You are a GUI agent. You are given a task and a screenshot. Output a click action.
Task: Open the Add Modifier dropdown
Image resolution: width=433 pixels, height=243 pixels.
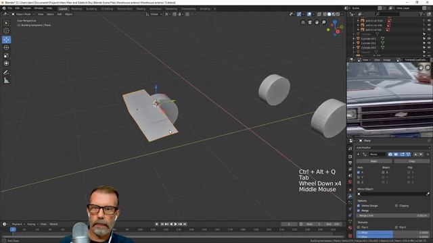[x=393, y=148]
